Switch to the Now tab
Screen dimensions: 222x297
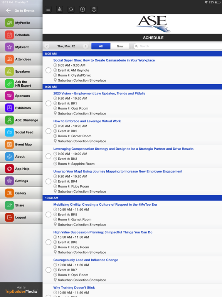[x=120, y=46]
